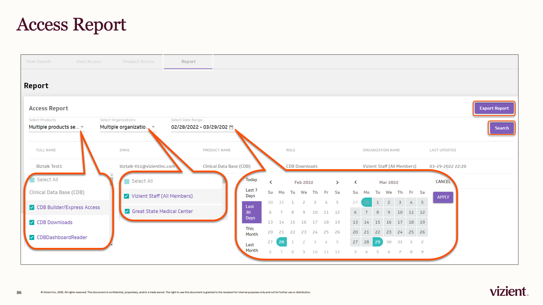Click the EMAIL column header
543x305 pixels.
[x=125, y=150]
